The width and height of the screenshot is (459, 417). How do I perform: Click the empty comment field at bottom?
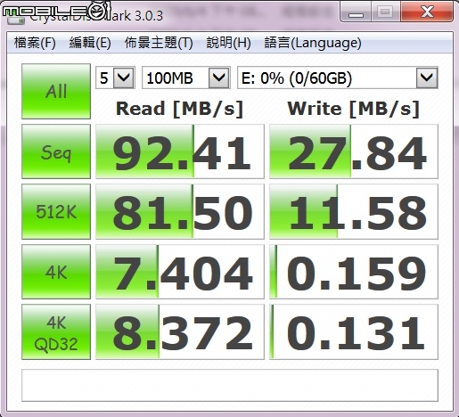pos(230,385)
